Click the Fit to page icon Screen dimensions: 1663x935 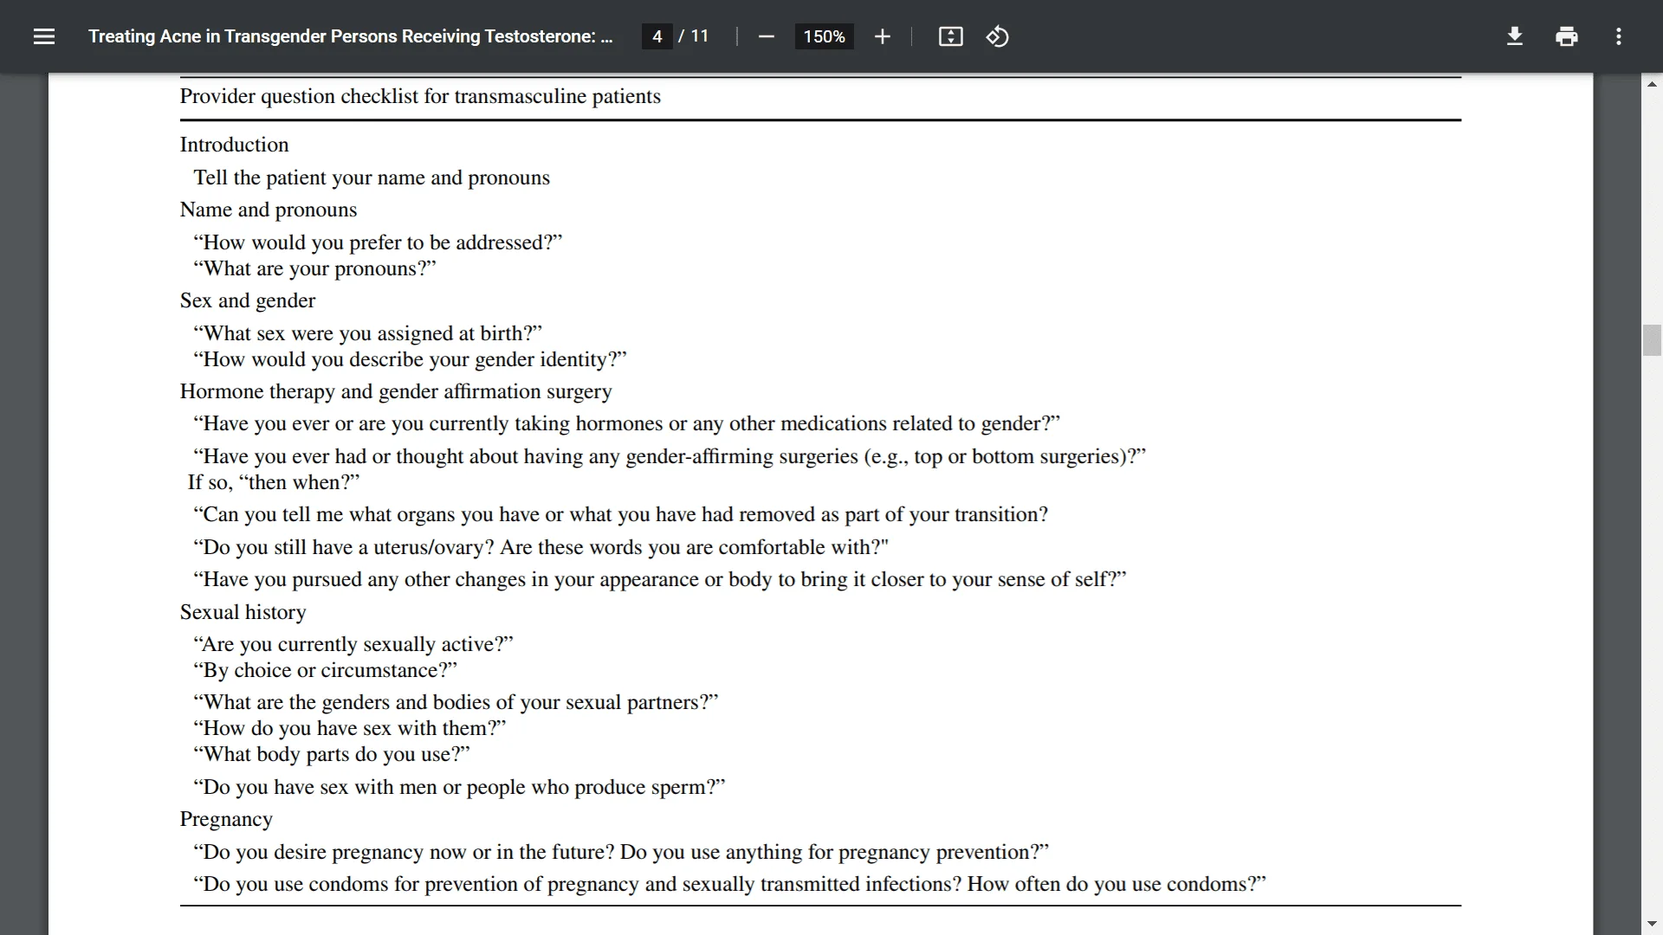click(950, 36)
